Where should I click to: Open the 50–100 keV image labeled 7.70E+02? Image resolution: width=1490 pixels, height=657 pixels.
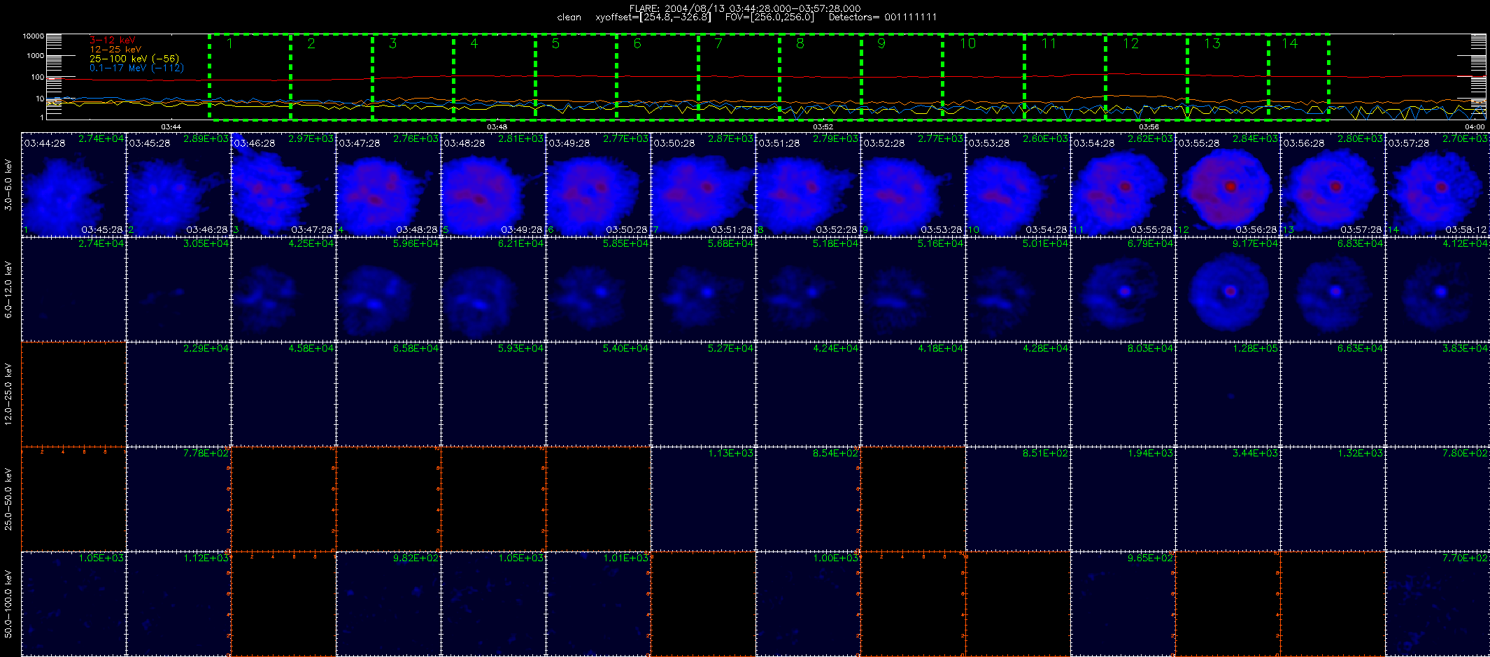click(1438, 604)
